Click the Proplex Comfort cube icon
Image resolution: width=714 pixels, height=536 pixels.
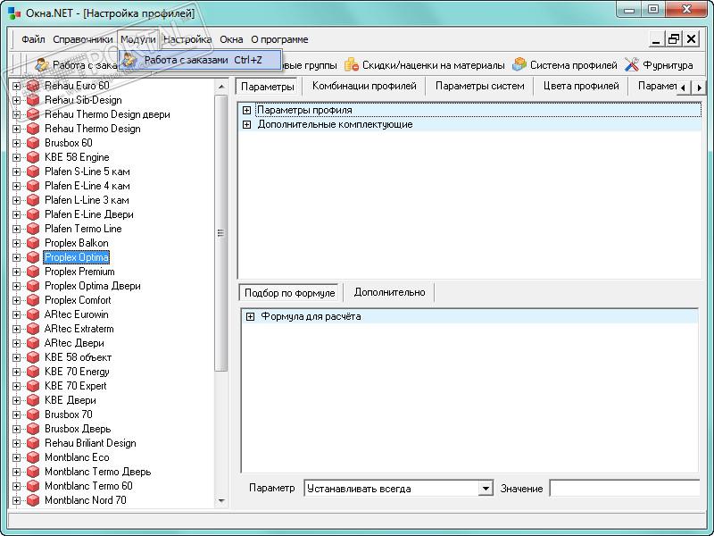[x=33, y=300]
